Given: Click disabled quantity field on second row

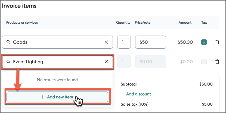Looking at the screenshot, I should [124, 62].
